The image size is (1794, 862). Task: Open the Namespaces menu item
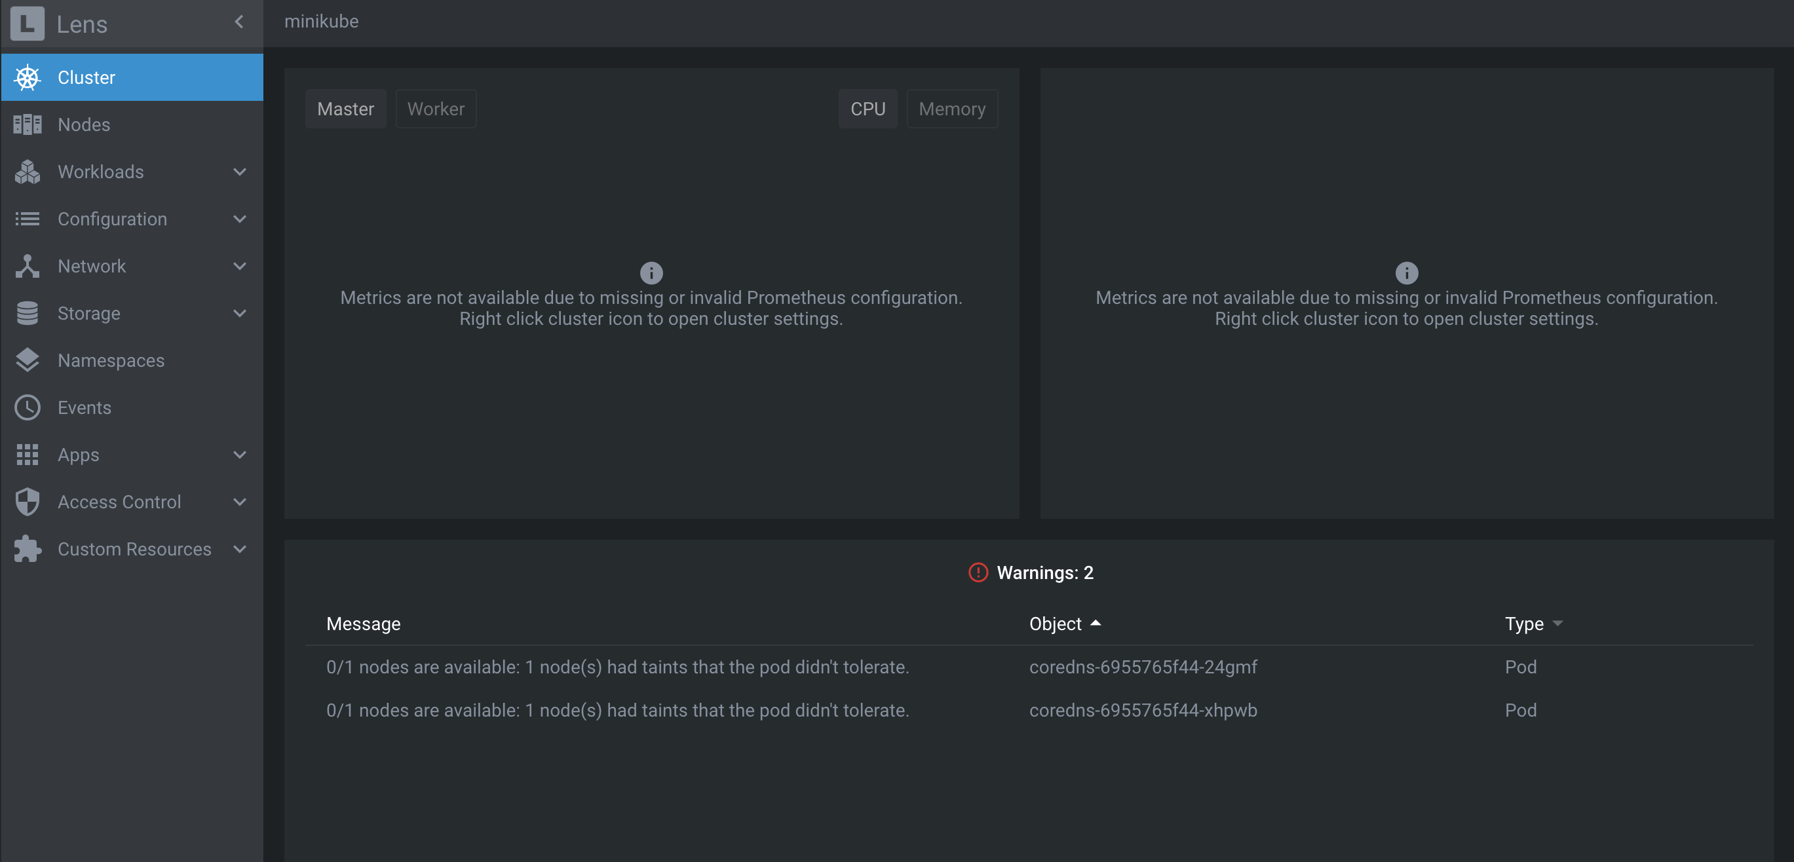pyautogui.click(x=111, y=361)
